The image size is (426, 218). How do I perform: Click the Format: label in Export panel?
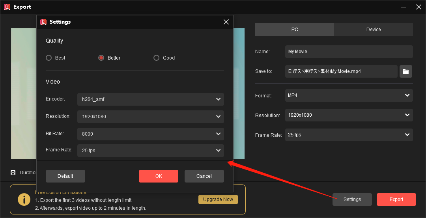click(263, 96)
